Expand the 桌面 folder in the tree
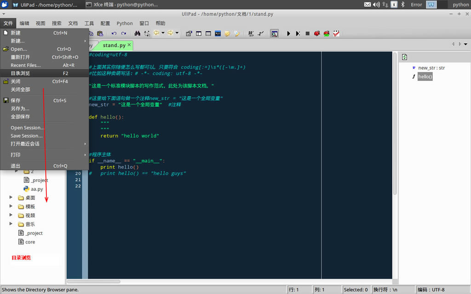The width and height of the screenshot is (471, 294). pos(11,198)
